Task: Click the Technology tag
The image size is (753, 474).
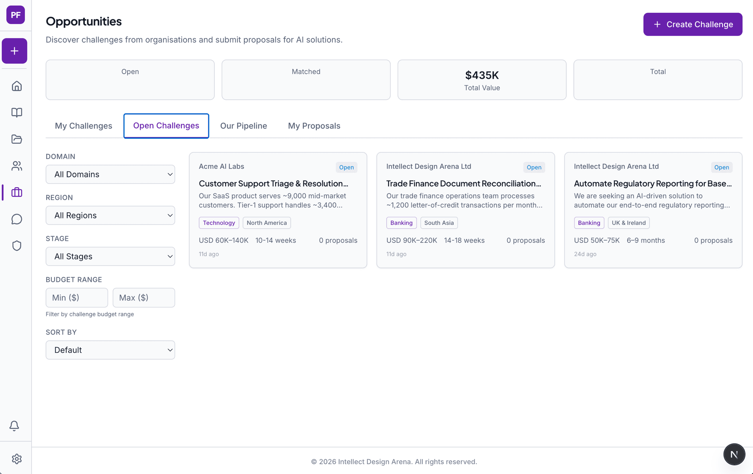Action: point(219,223)
